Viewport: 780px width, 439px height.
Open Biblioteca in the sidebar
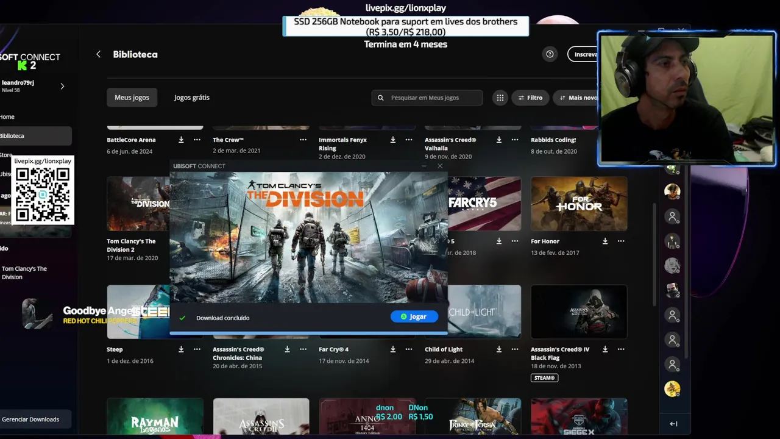point(35,136)
